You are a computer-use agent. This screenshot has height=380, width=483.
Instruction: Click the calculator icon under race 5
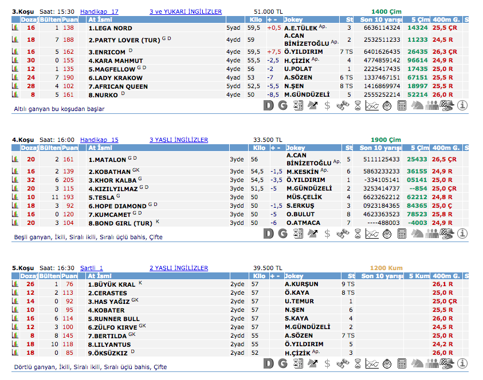402,364
